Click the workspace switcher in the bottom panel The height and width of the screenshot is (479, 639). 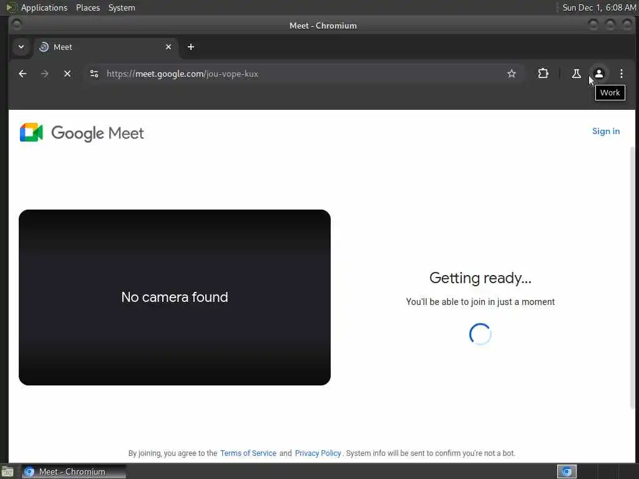(x=567, y=472)
